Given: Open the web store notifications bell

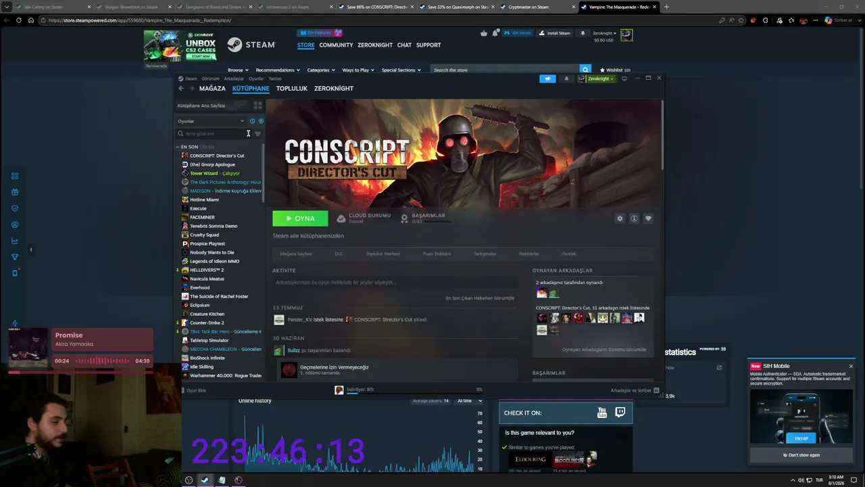Looking at the screenshot, I should 583,33.
